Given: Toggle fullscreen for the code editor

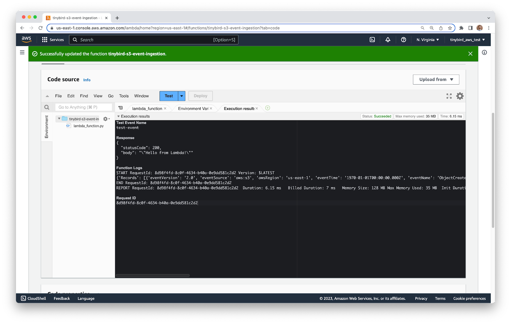Looking at the screenshot, I should (449, 96).
